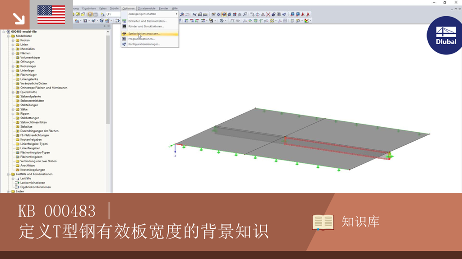Click the 000483-model-file root entry
Viewport: 462px width, 259px height.
click(x=24, y=32)
